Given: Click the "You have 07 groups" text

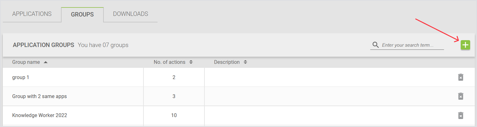Looking at the screenshot, I should pos(103,45).
